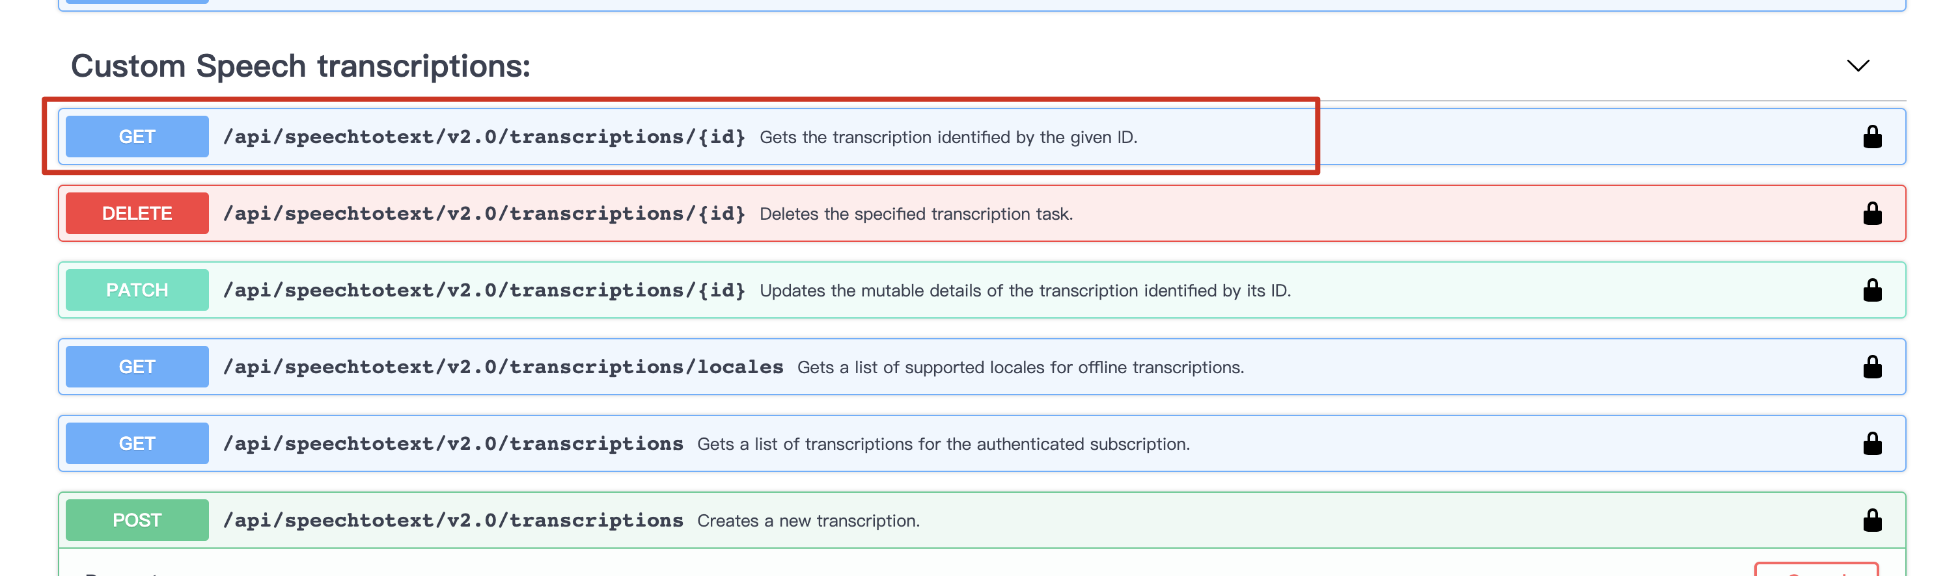Click lock icon on GET transcriptions list row
The width and height of the screenshot is (1945, 576).
[x=1871, y=444]
